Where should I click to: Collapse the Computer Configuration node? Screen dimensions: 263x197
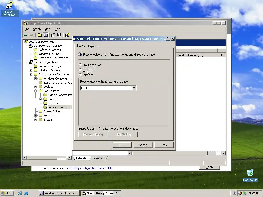pos(26,46)
